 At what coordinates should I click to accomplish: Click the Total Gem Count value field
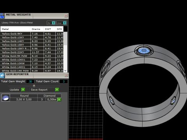(64, 81)
